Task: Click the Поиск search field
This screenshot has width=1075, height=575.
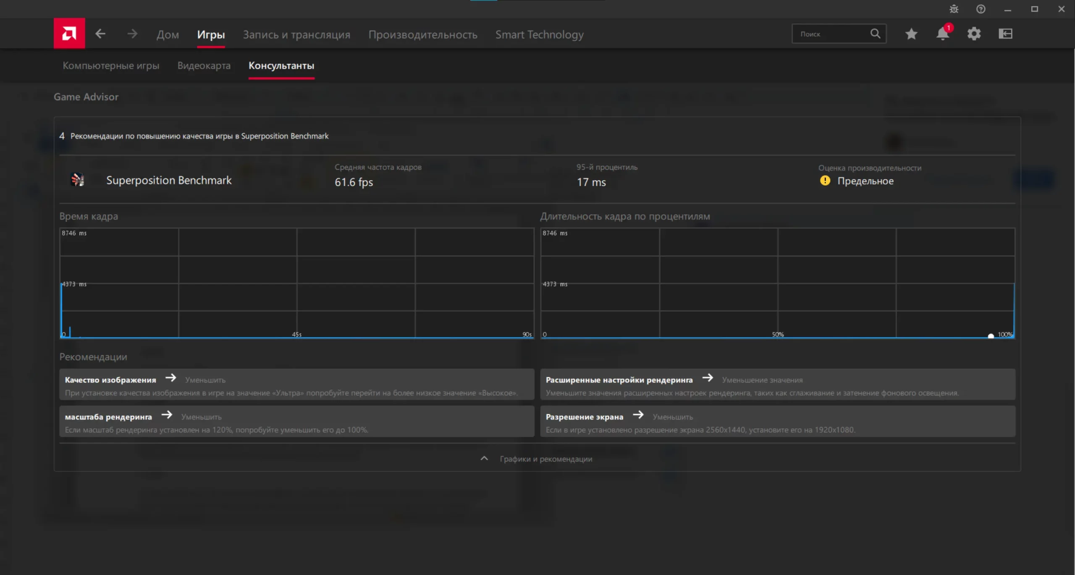Action: [x=829, y=34]
